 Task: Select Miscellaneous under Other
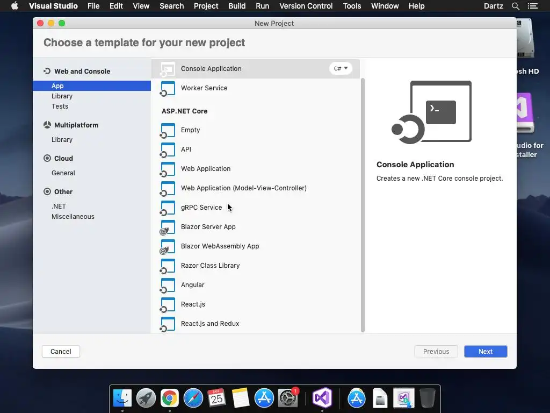(x=92, y=216)
